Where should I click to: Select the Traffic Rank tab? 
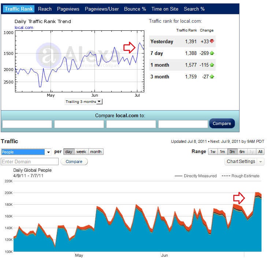pos(19,9)
